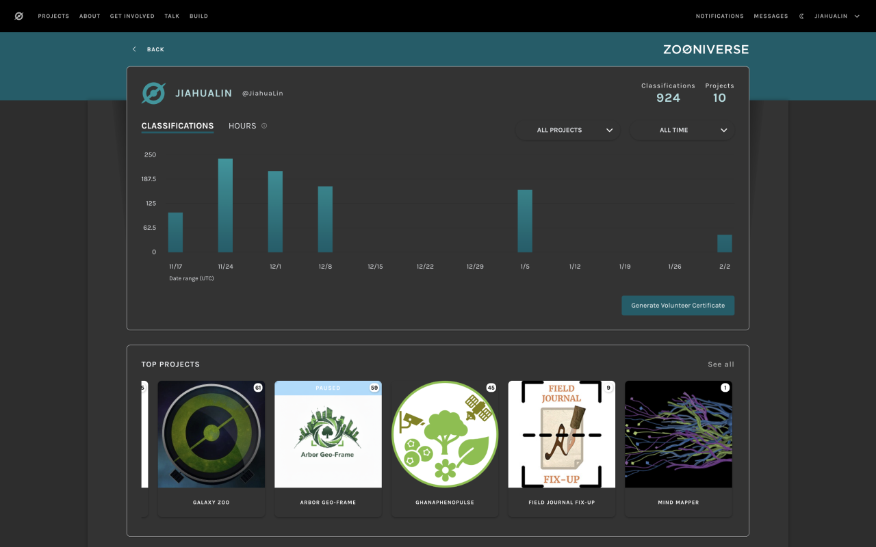Click the Zooniverse wordmark in the header
This screenshot has height=547, width=876.
tap(706, 49)
